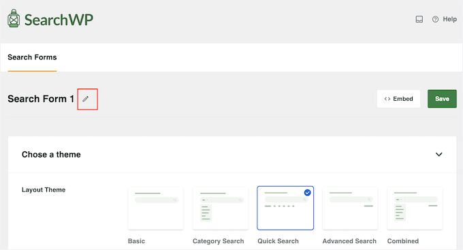Click the Basic label text

tap(136, 241)
